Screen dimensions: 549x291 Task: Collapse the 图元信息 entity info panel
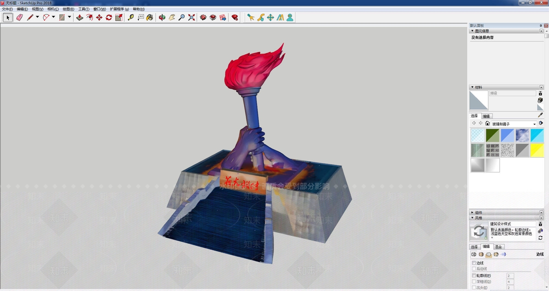(x=472, y=31)
